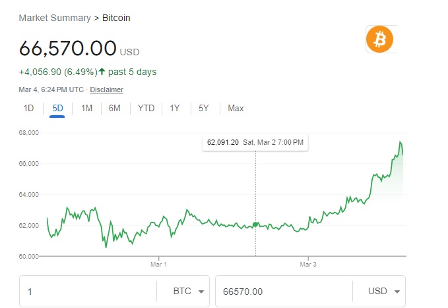The height and width of the screenshot is (308, 448).
Task: Click the BTC amount input field
Action: pos(86,291)
